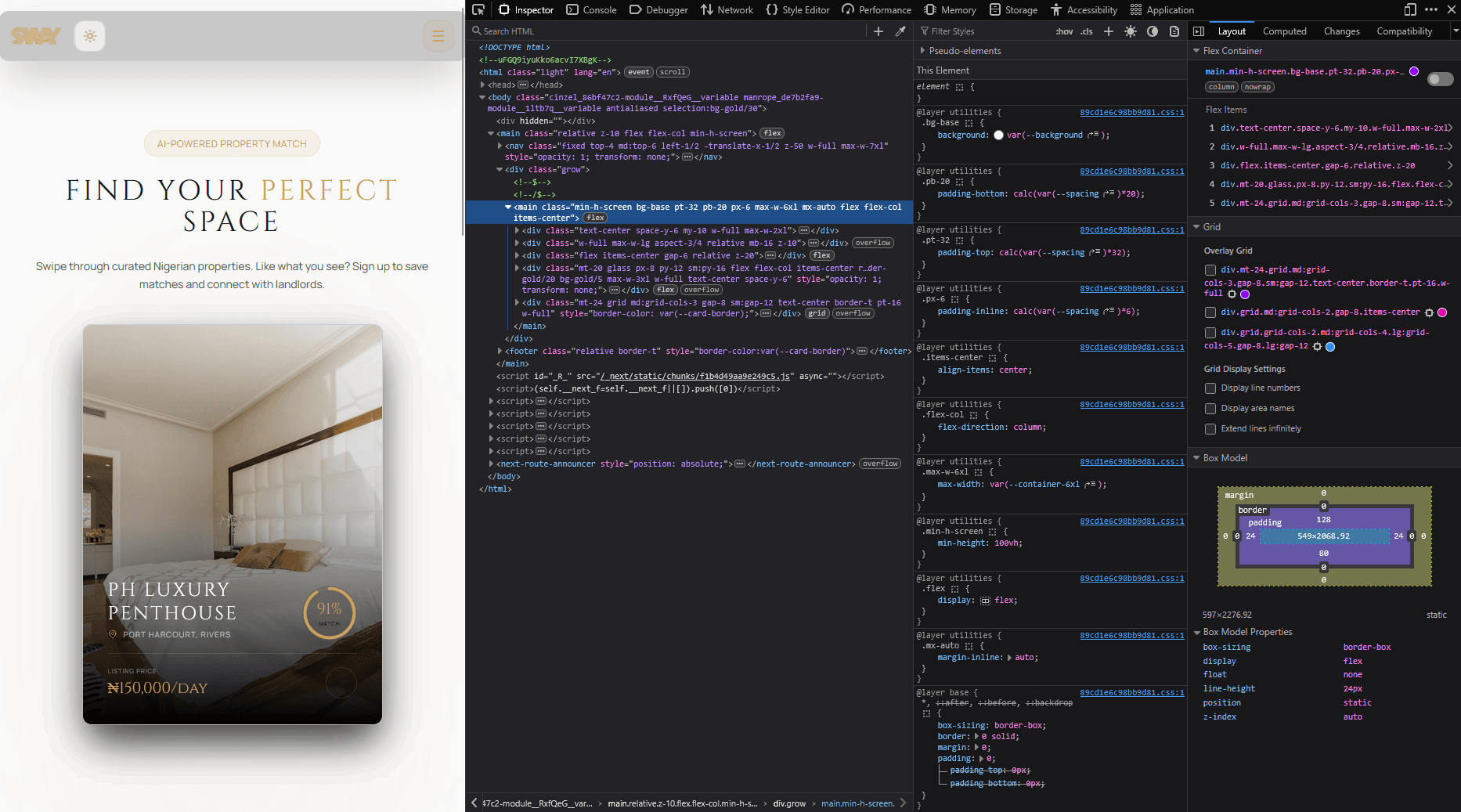
Task: Open the pseudo-class panel via :hov
Action: (1064, 31)
